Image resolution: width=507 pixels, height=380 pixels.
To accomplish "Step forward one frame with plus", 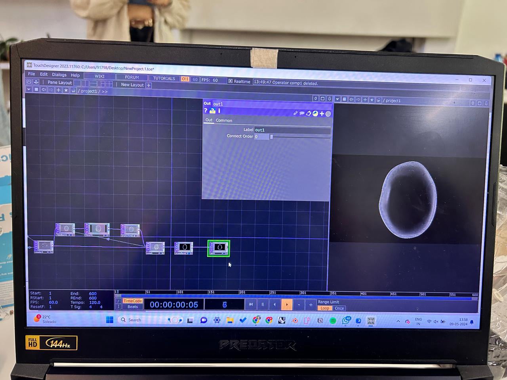I will pos(311,305).
